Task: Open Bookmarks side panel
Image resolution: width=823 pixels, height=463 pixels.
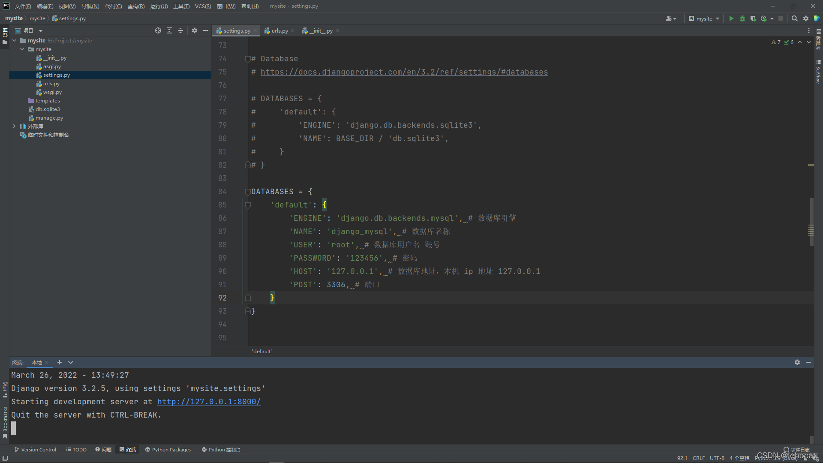Action: (x=5, y=422)
